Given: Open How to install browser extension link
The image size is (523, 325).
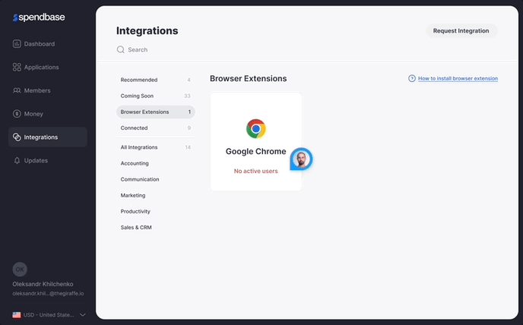Looking at the screenshot, I should click(x=458, y=78).
